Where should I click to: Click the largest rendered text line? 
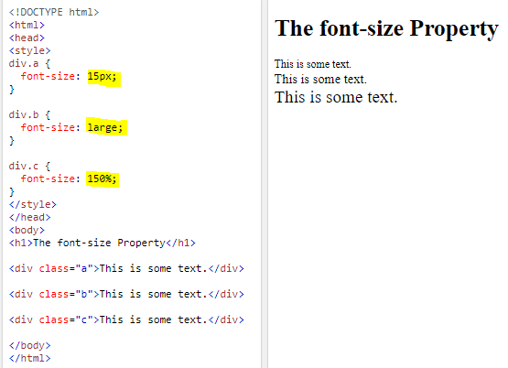click(x=336, y=97)
